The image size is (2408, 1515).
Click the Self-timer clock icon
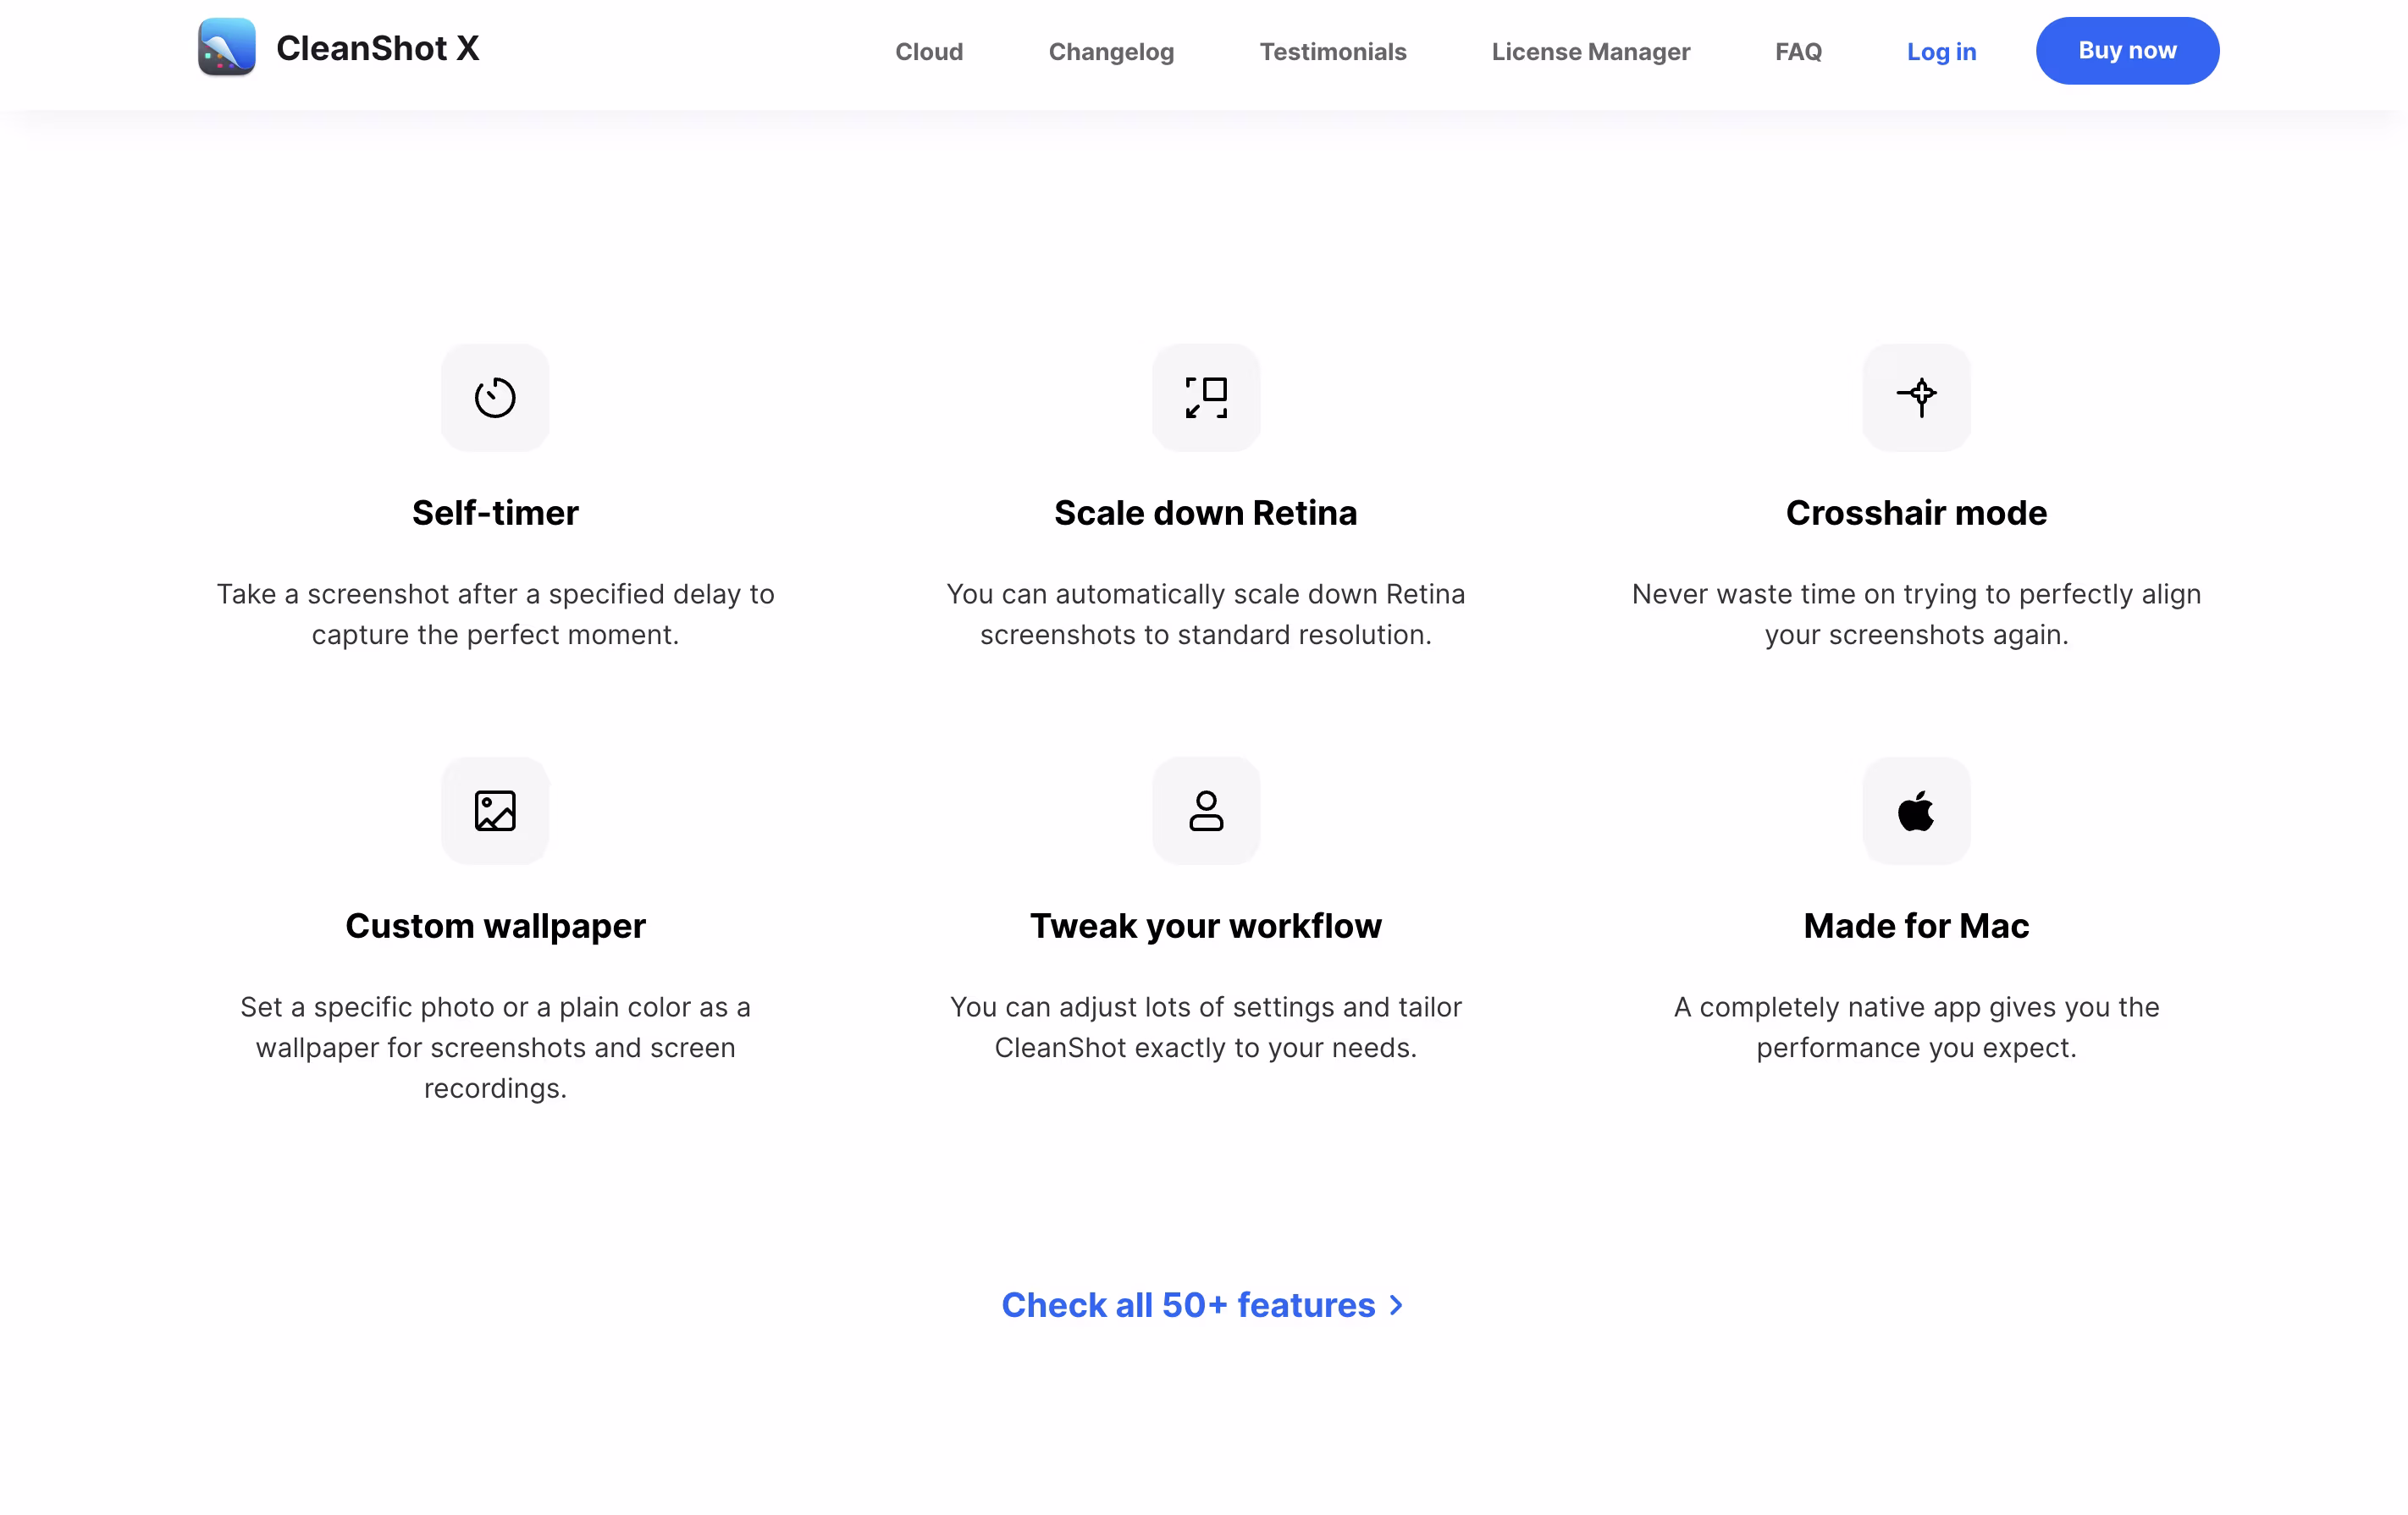pos(495,398)
